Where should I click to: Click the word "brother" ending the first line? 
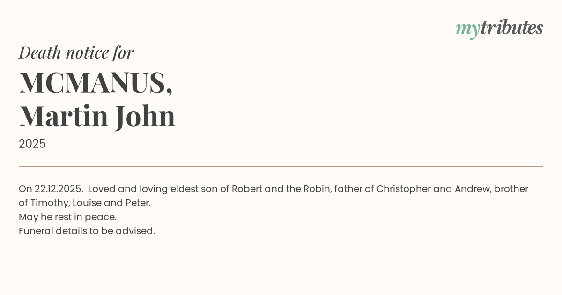[x=511, y=189]
